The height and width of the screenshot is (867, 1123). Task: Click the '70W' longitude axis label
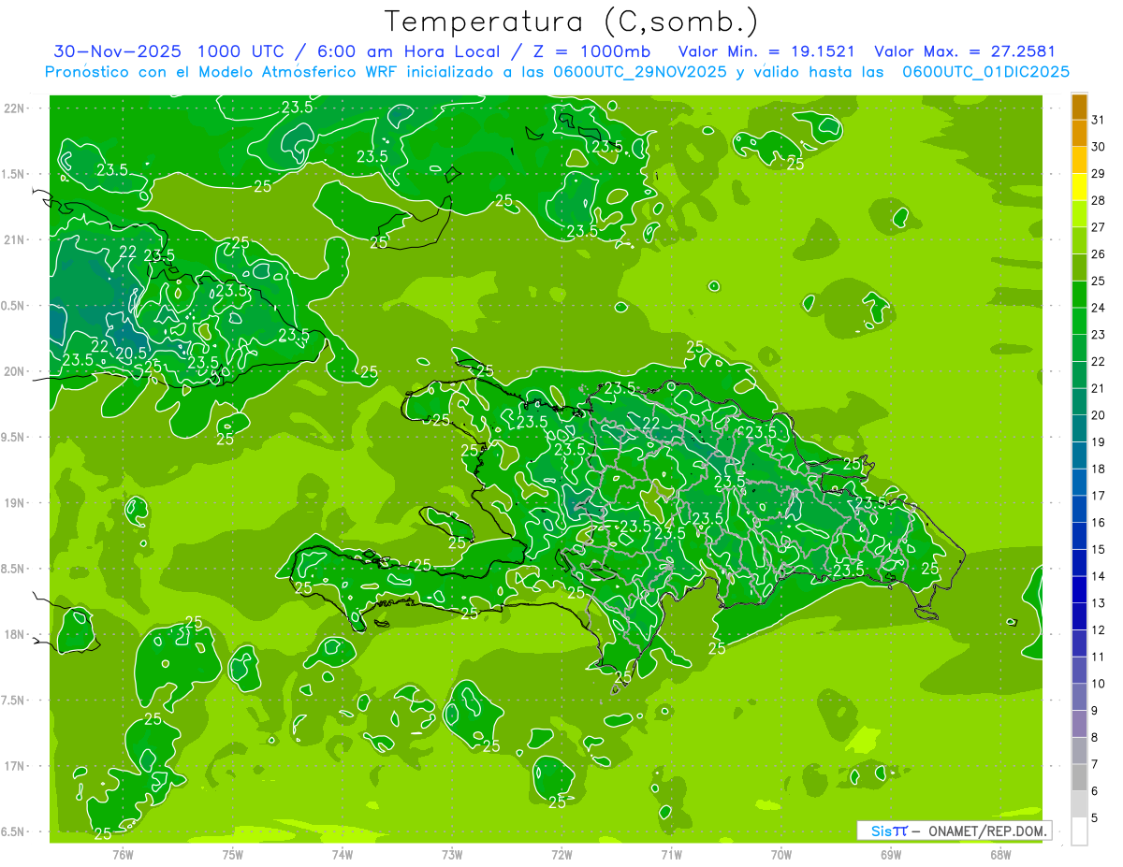point(781,853)
